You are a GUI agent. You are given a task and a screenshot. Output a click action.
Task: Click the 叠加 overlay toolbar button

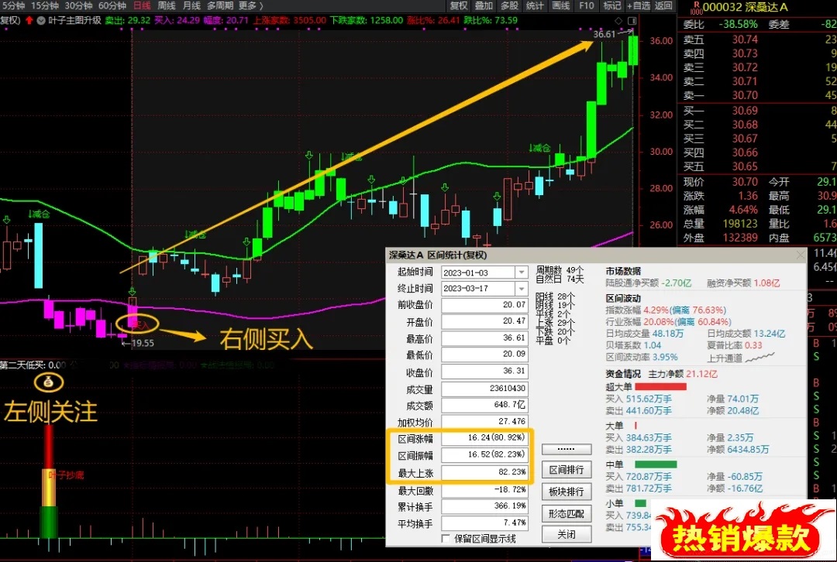[484, 6]
